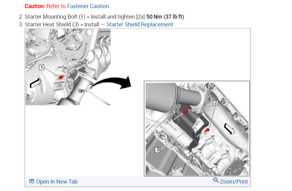Open the Fastener Caution link

tap(88, 6)
